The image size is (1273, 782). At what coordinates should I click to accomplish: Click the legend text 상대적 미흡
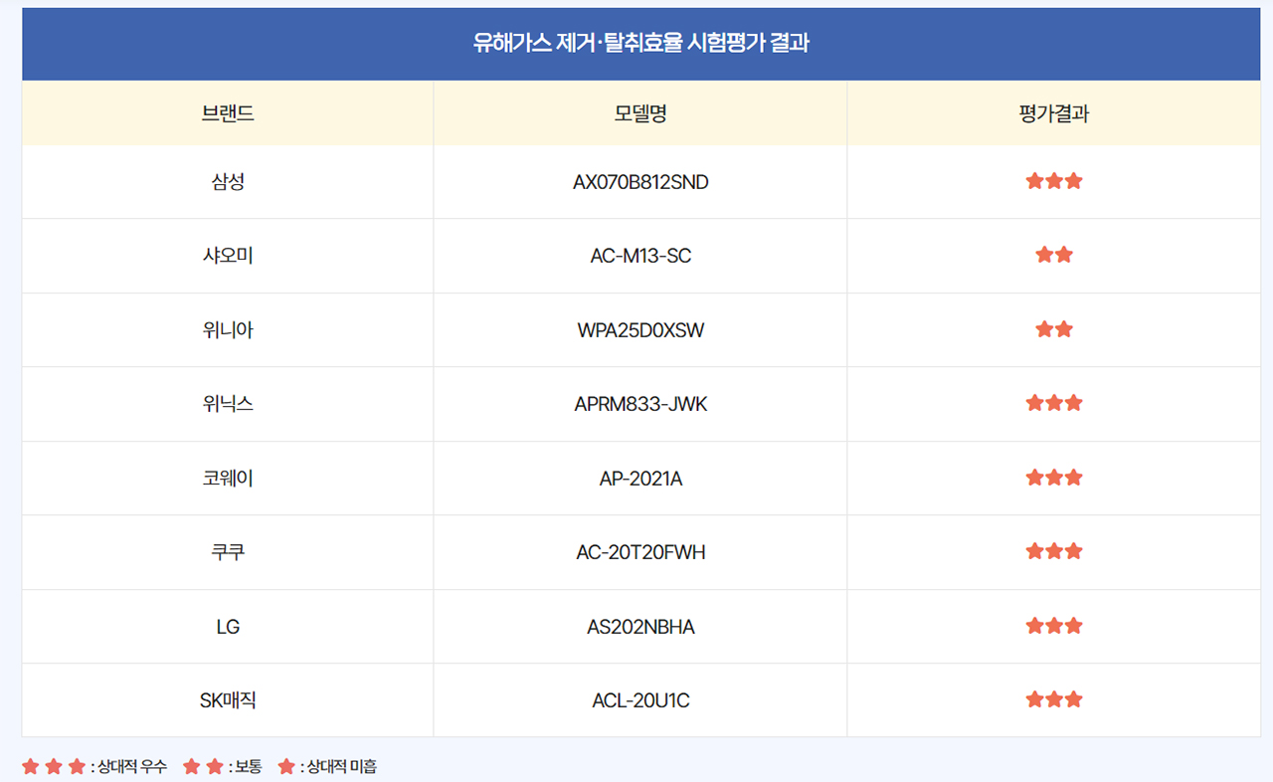tap(341, 767)
